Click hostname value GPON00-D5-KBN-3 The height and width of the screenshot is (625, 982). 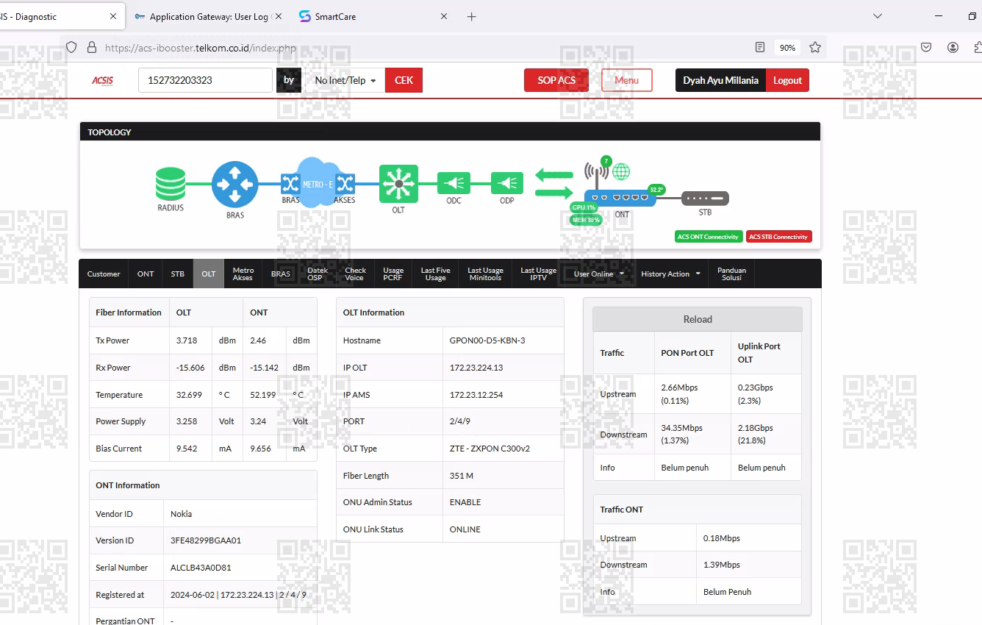[x=487, y=340]
